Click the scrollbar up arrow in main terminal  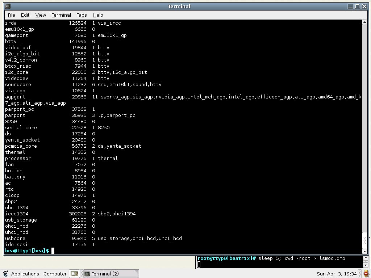point(364,22)
